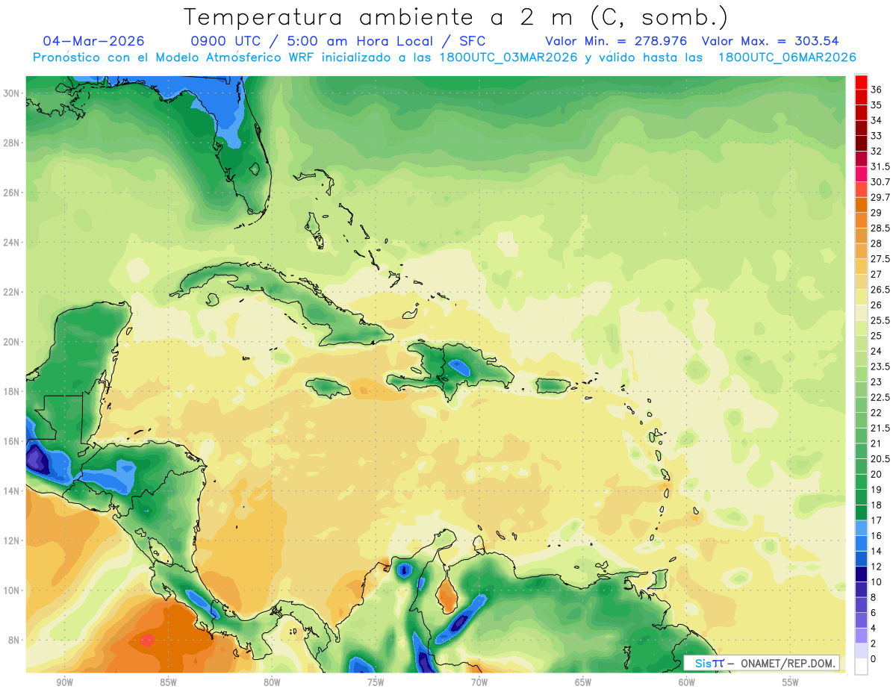Click the '10N' latitude label
Image resolution: width=896 pixels, height=692 pixels.
pos(11,590)
